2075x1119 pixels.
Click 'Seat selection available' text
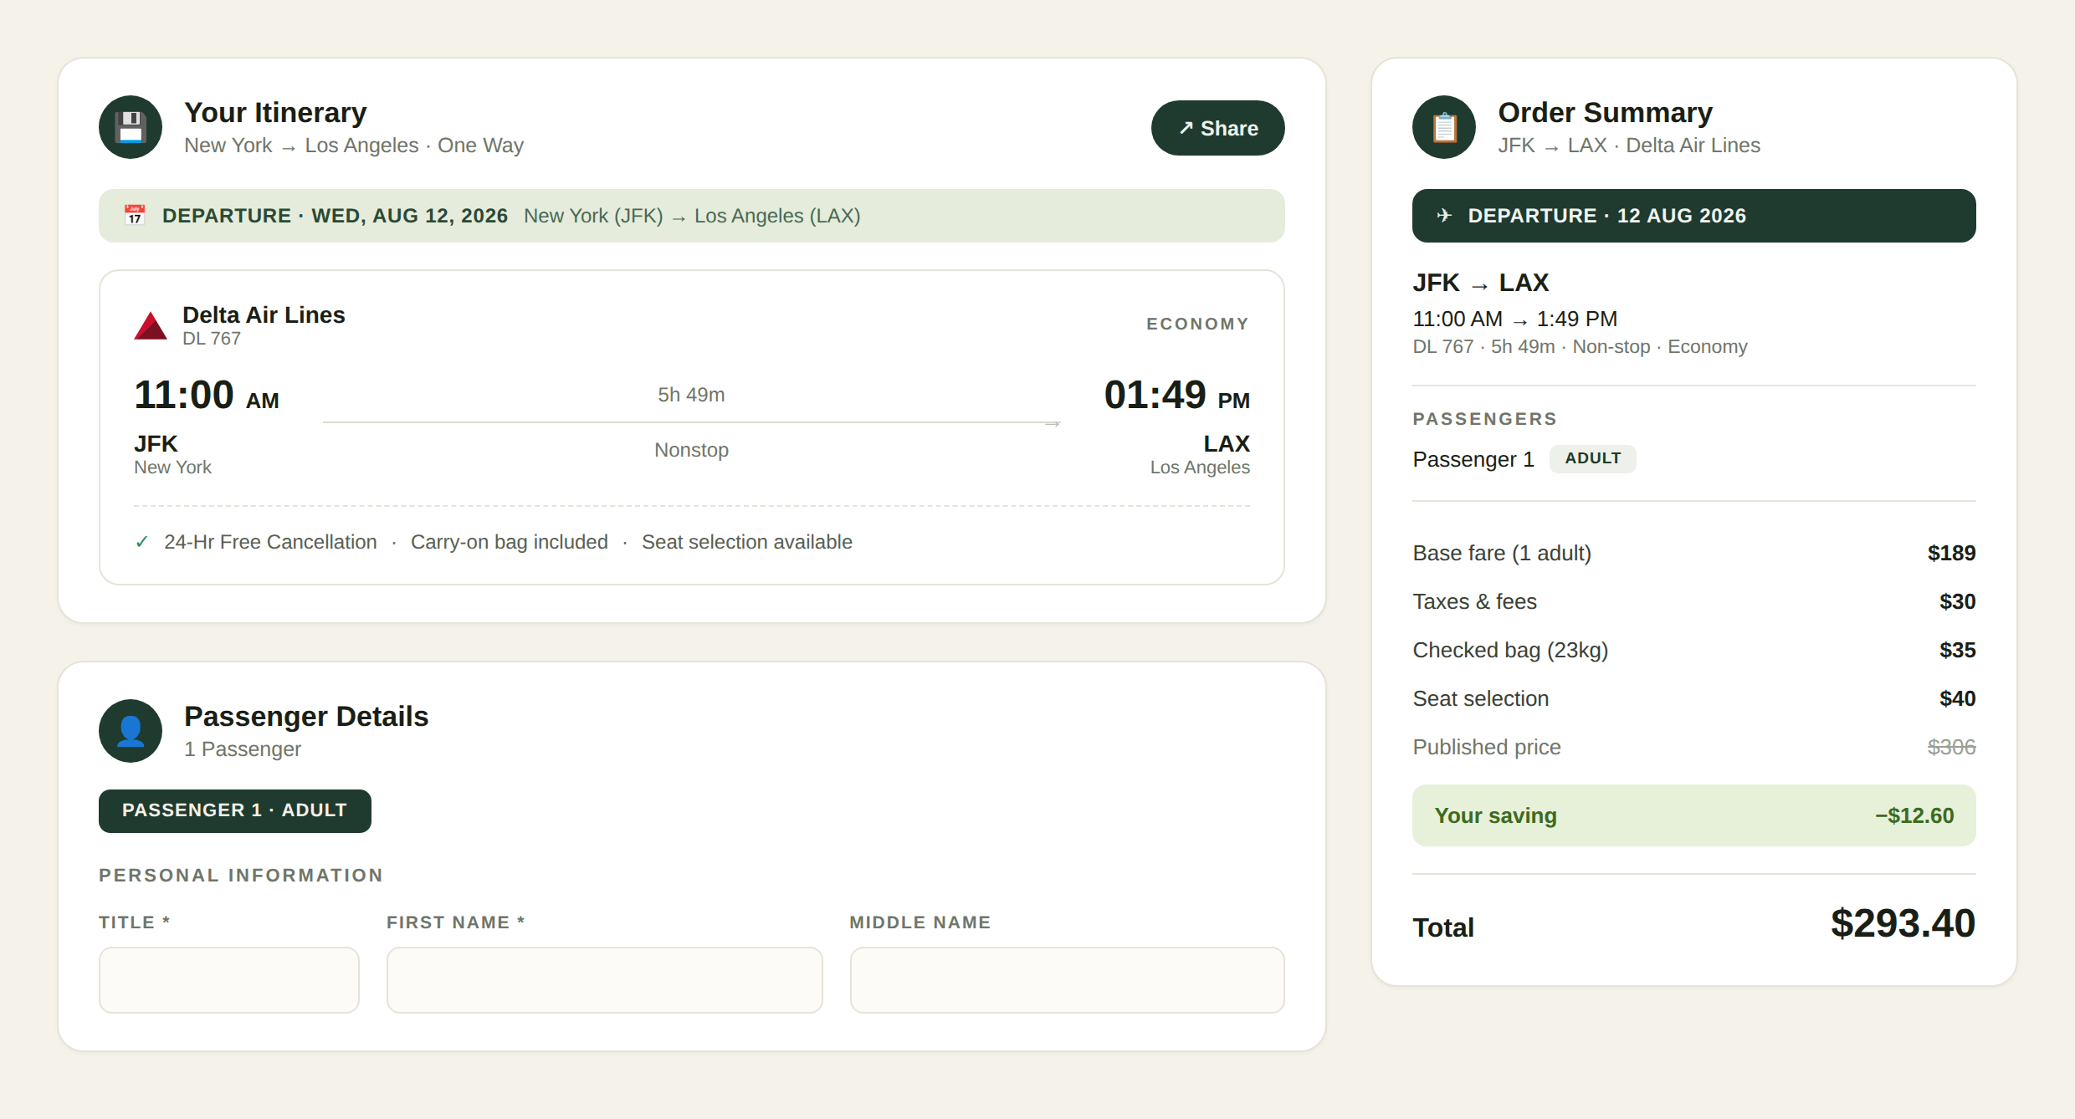point(747,542)
